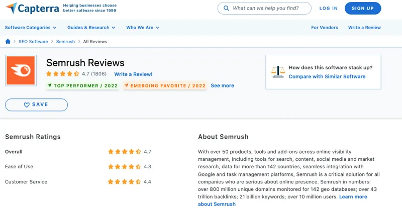The height and width of the screenshot is (211, 402).
Task: Open the For Vendors menu item
Action: tap(325, 28)
